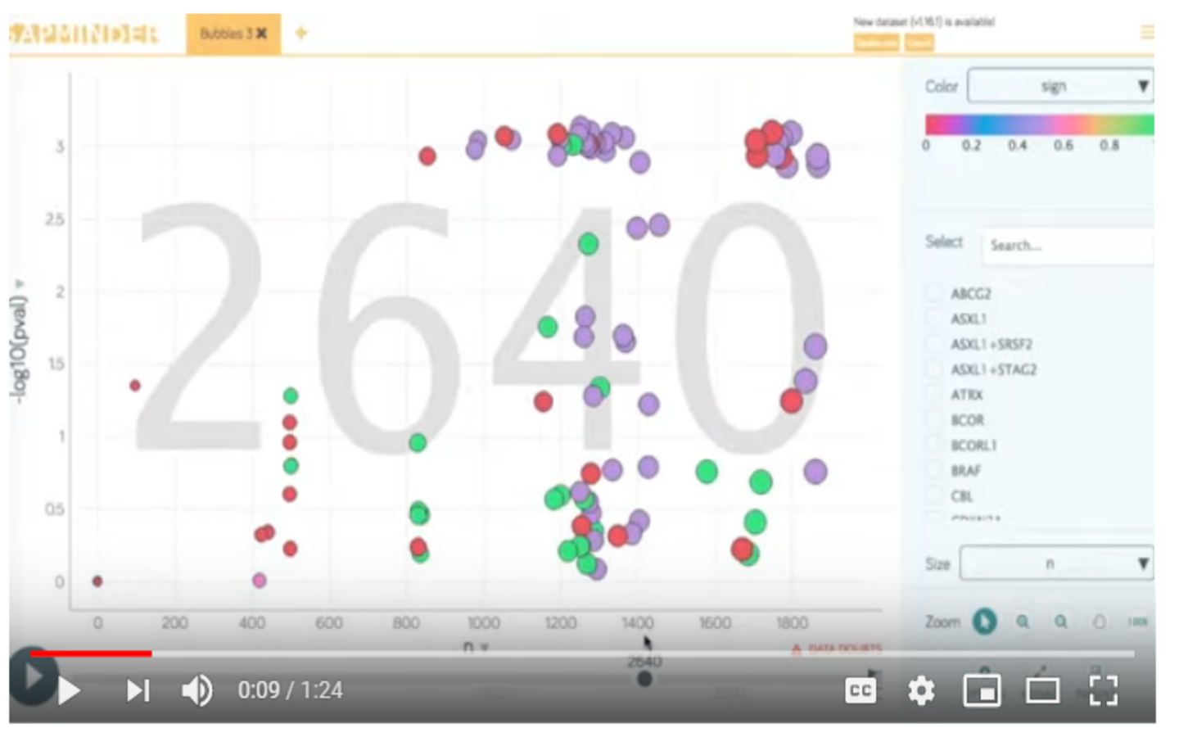
Task: Tick the ATRX checkbox
Action: pyautogui.click(x=934, y=395)
